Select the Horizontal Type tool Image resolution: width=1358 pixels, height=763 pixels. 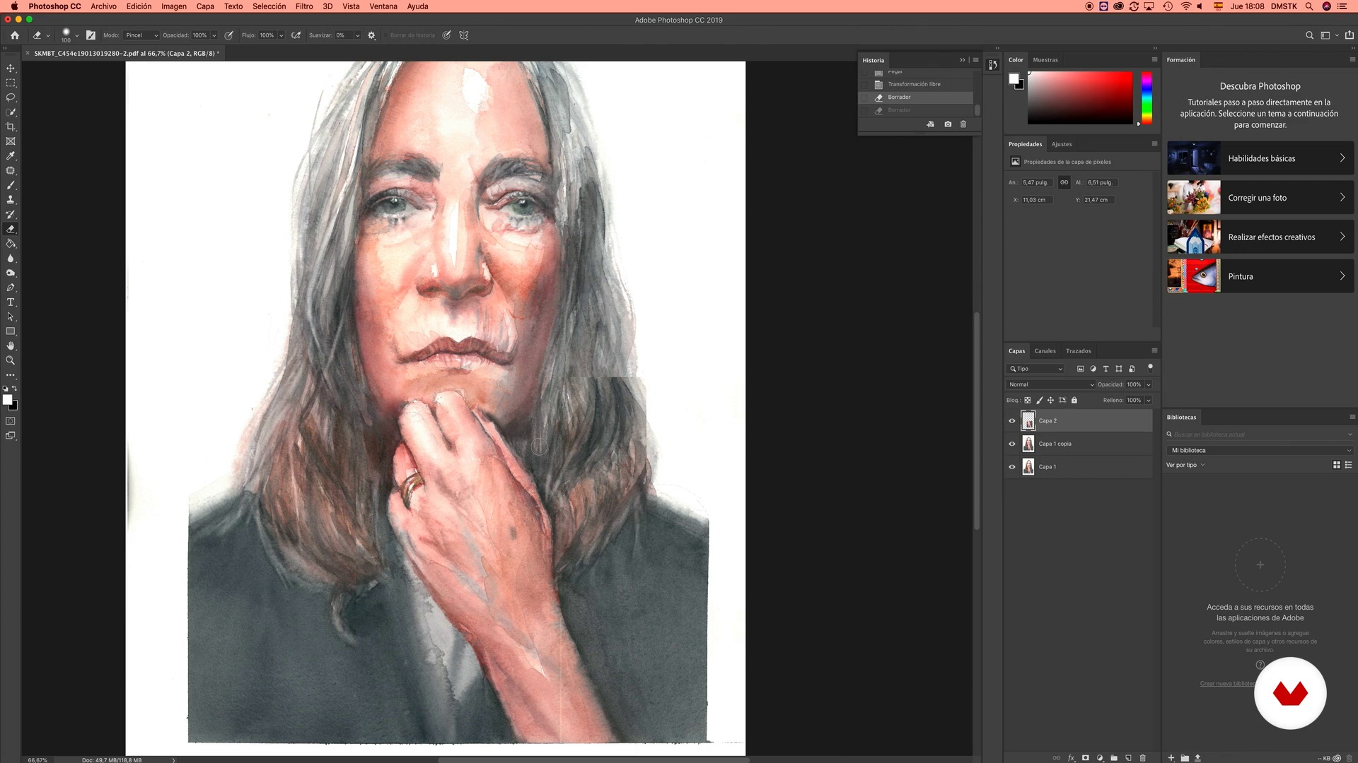click(11, 302)
